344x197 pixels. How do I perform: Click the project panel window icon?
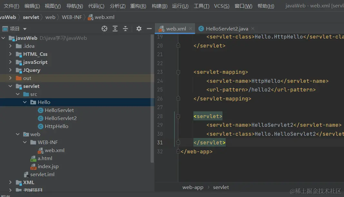(x=5, y=29)
